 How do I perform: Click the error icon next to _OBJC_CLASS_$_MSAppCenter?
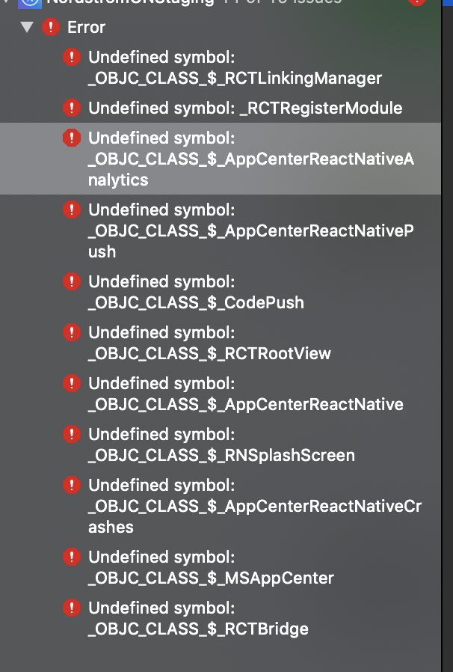pos(72,557)
